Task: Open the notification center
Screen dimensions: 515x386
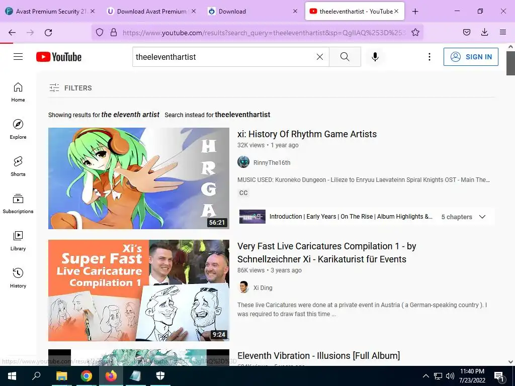Action: pyautogui.click(x=499, y=376)
